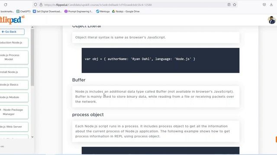Bookmark this page with the star icon
277x155 pixels.
[x=235, y=5]
